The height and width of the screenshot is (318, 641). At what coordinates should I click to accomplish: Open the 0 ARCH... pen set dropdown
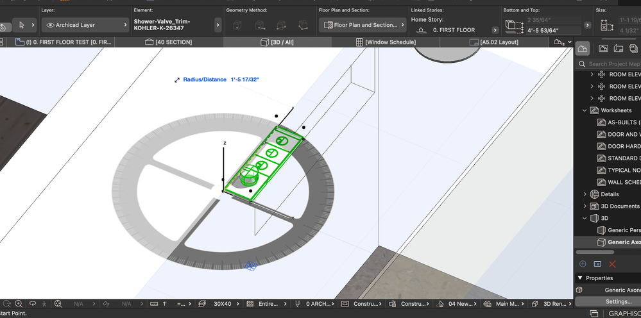tap(315, 304)
